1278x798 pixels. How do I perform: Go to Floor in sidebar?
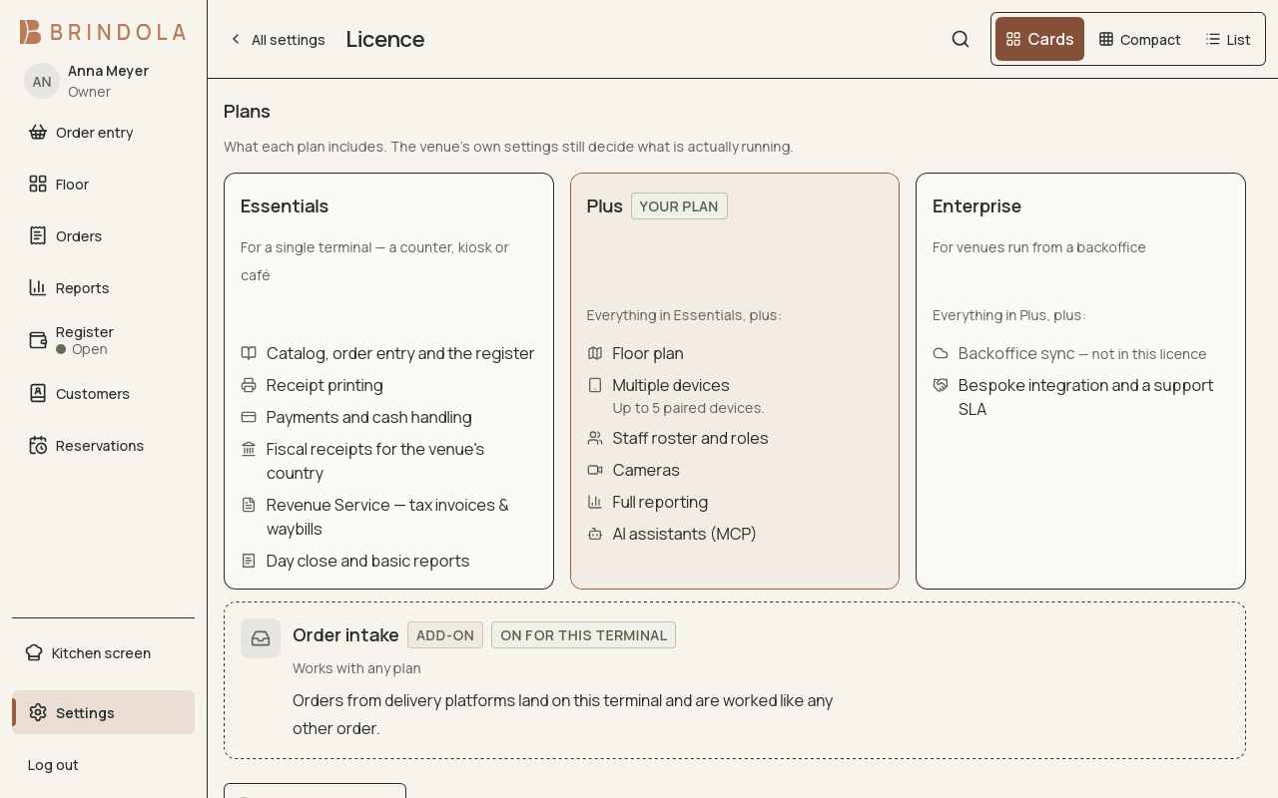click(103, 184)
